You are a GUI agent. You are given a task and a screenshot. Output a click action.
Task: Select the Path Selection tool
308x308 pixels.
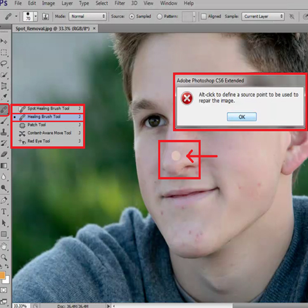pyautogui.click(x=4, y=223)
